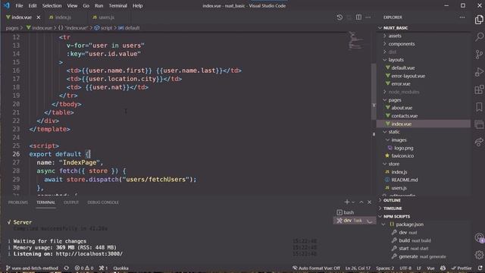485x273 pixels.
Task: Open Run and Debug view
Action: pyautogui.click(x=479, y=72)
